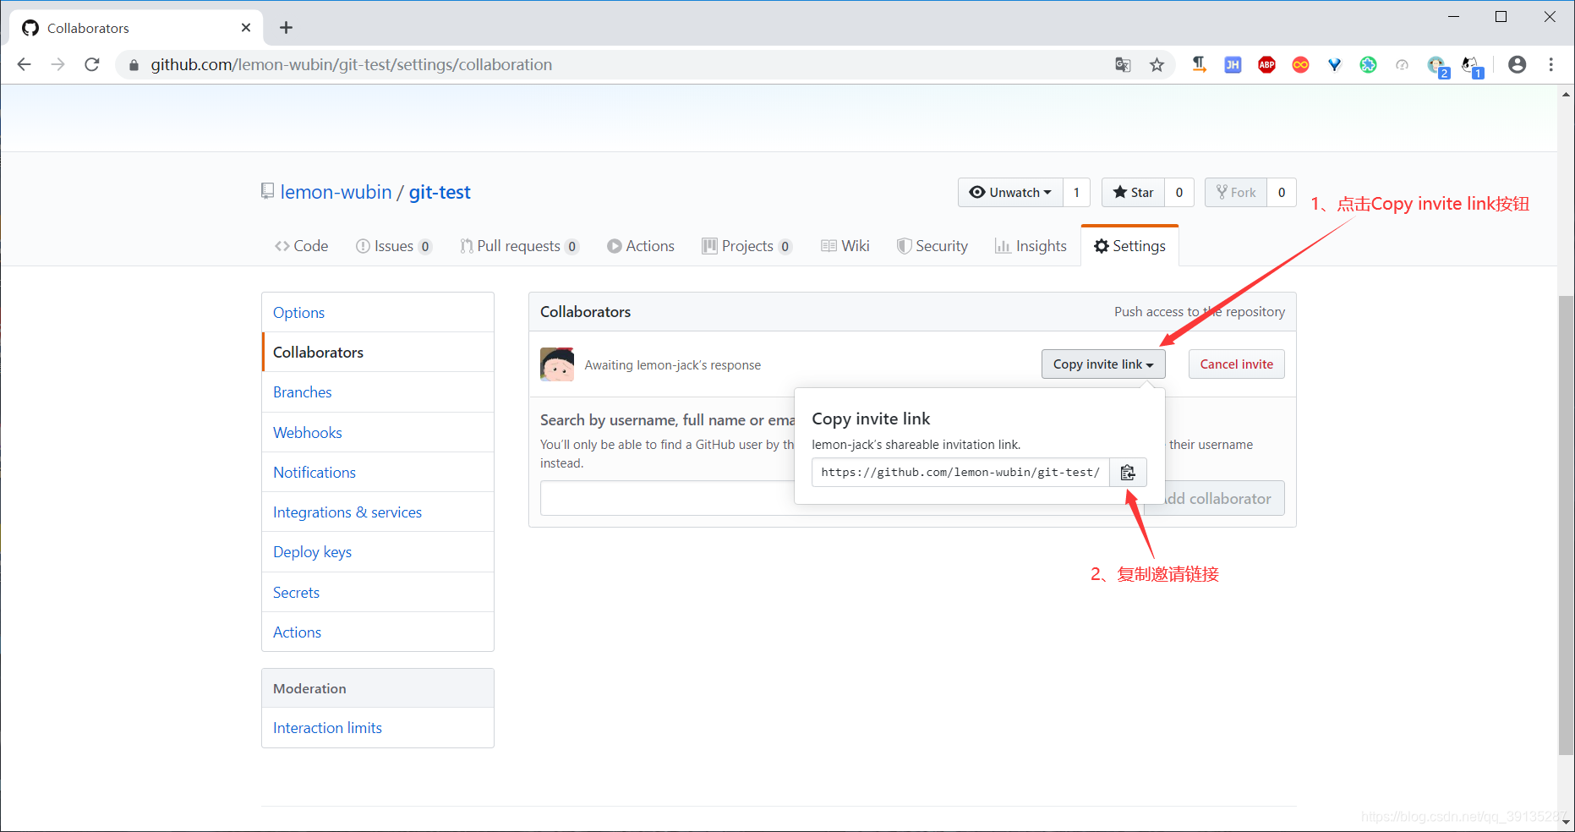Open the Wiki tab
The height and width of the screenshot is (832, 1575).
point(845,246)
